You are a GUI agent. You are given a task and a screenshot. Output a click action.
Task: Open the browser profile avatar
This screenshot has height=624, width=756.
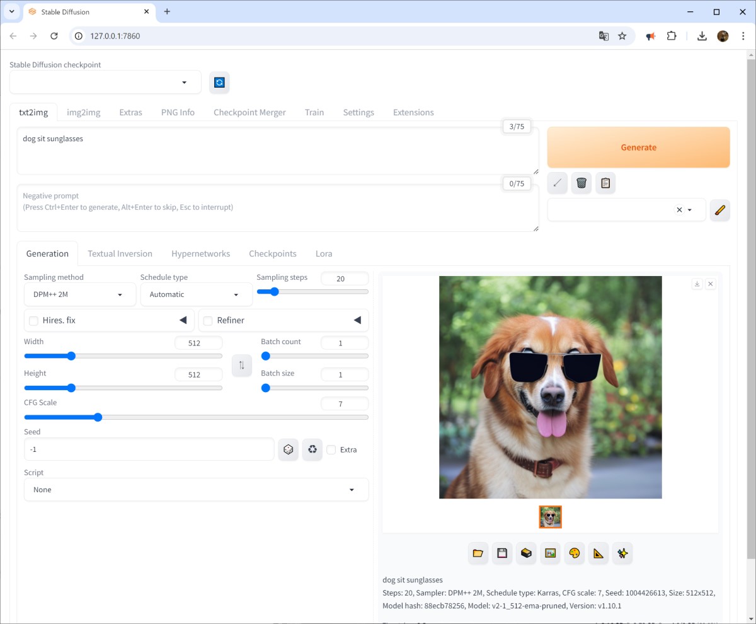pos(723,36)
